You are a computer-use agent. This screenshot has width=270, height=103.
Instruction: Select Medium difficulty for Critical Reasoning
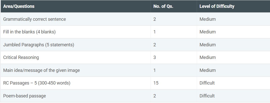[208, 57]
